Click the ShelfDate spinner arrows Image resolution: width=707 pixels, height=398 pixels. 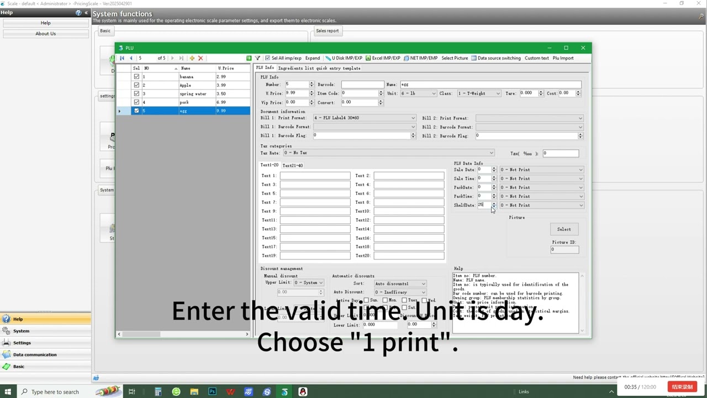[x=494, y=205]
